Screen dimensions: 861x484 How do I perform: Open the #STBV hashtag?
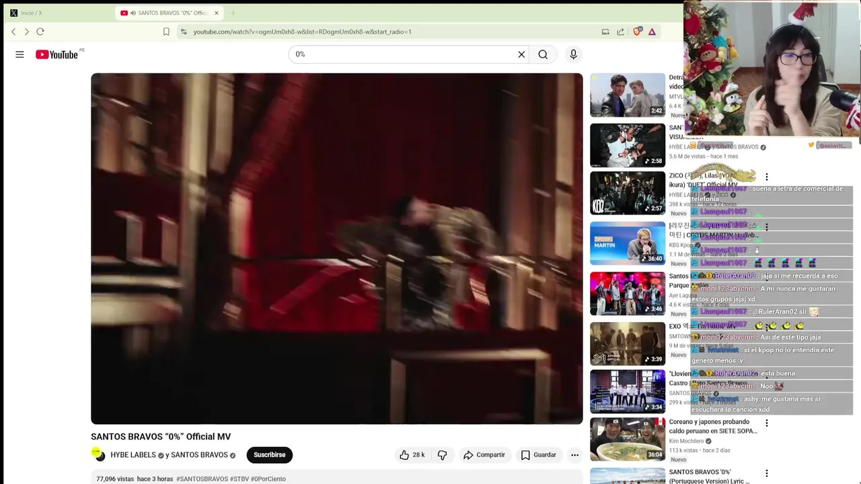tap(239, 479)
